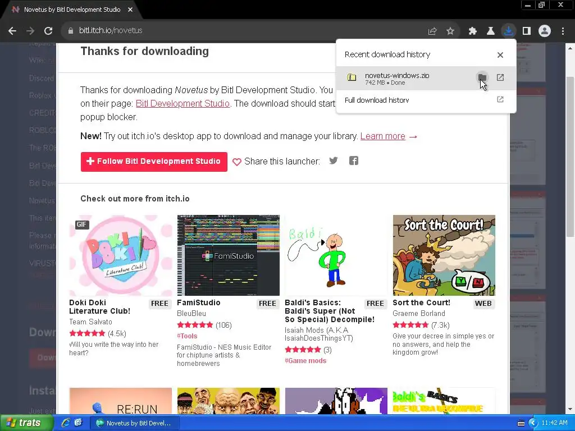The width and height of the screenshot is (575, 431).
Task: Open Chrome three-dot menu
Action: (x=563, y=31)
